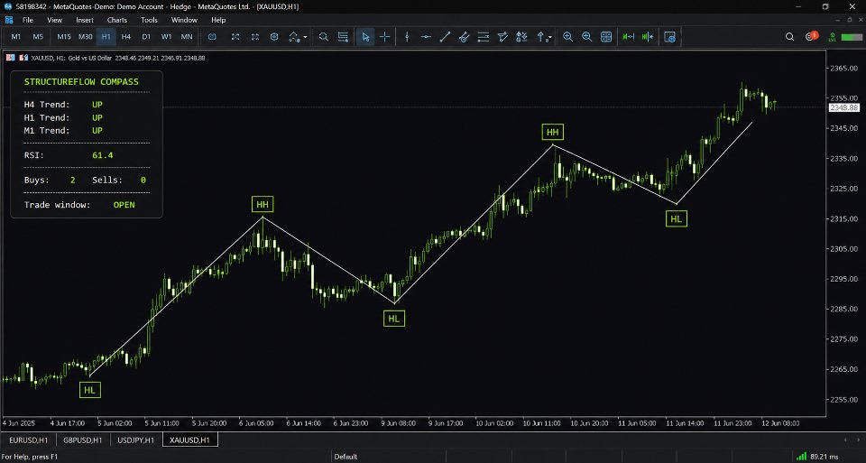This screenshot has width=866, height=463.
Task: Pick the vertical line drawing tool
Action: coord(407,37)
